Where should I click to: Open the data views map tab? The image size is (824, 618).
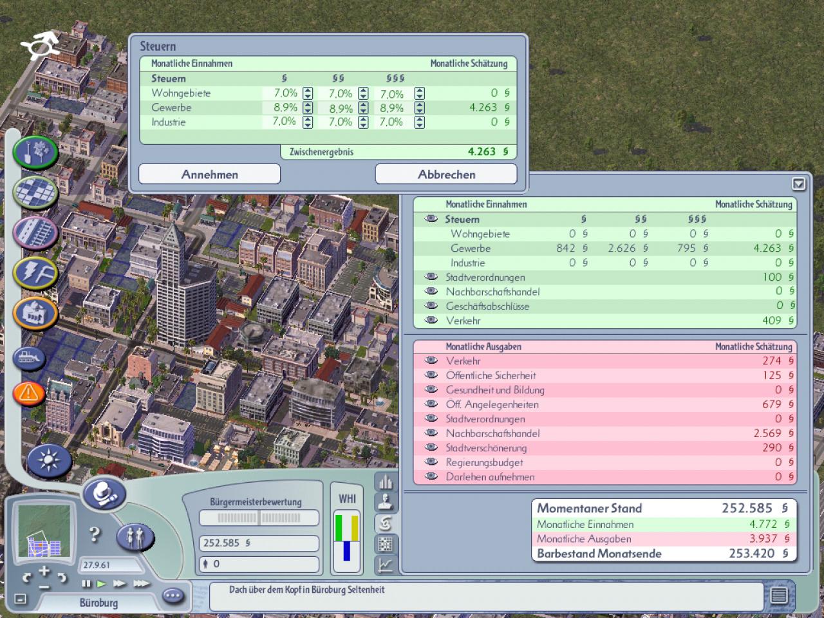[x=386, y=545]
